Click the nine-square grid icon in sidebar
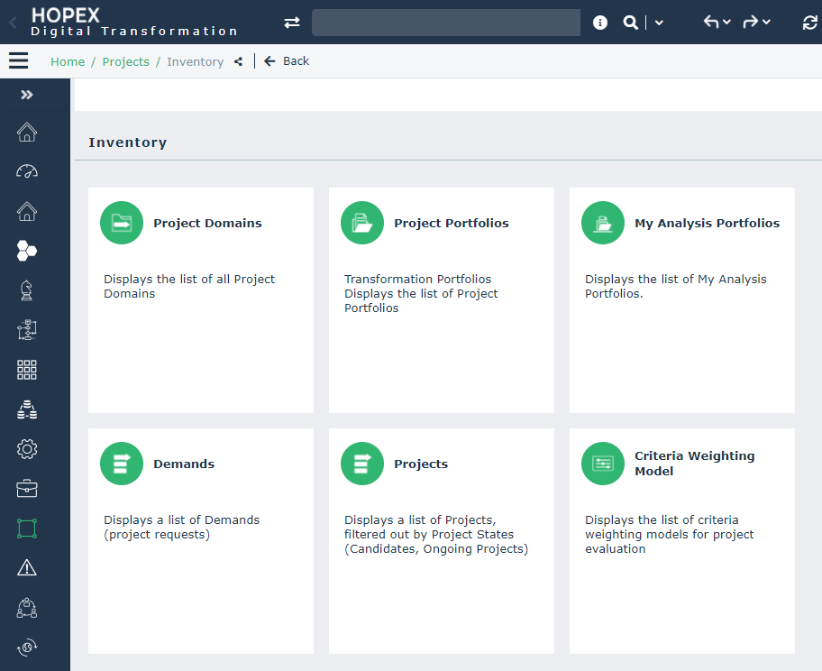This screenshot has width=822, height=671. [27, 370]
